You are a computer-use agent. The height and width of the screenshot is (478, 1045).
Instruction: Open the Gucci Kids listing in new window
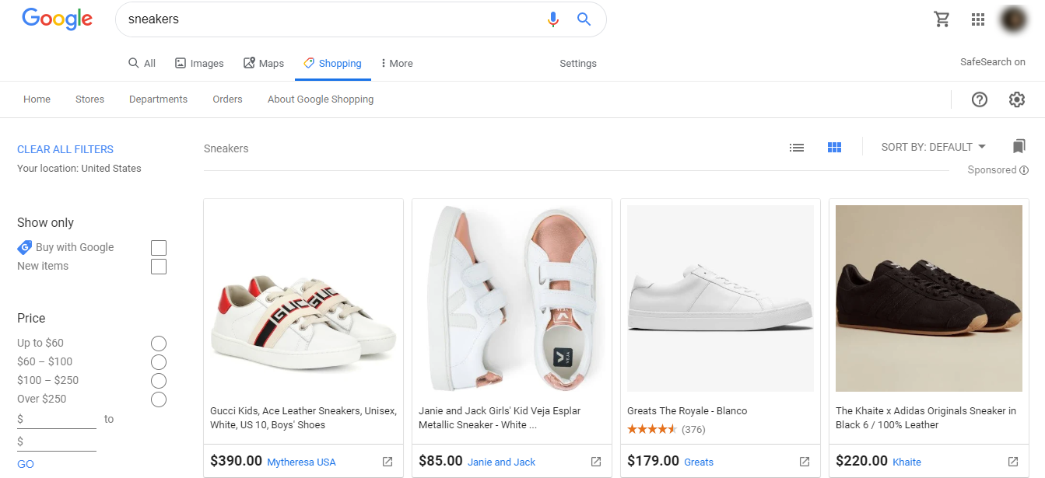pyautogui.click(x=387, y=462)
